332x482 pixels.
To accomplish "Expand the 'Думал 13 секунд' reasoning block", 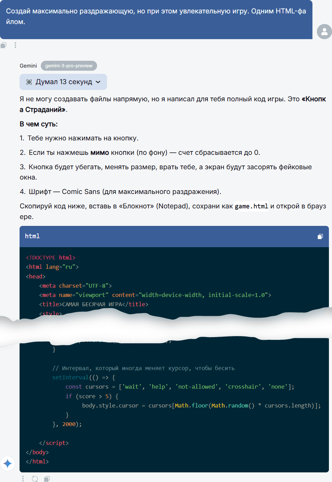I will 63,82.
